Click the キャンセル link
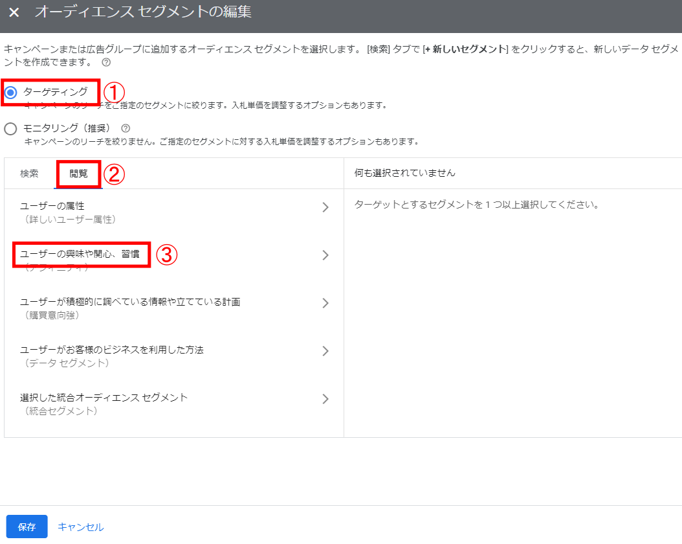The width and height of the screenshot is (682, 544). click(81, 527)
